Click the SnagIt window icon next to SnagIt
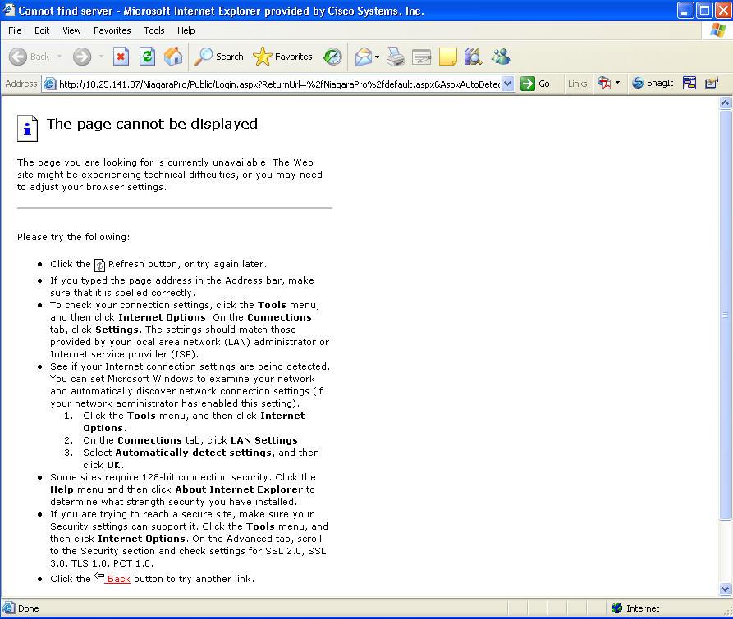Image resolution: width=733 pixels, height=619 pixels. point(689,83)
